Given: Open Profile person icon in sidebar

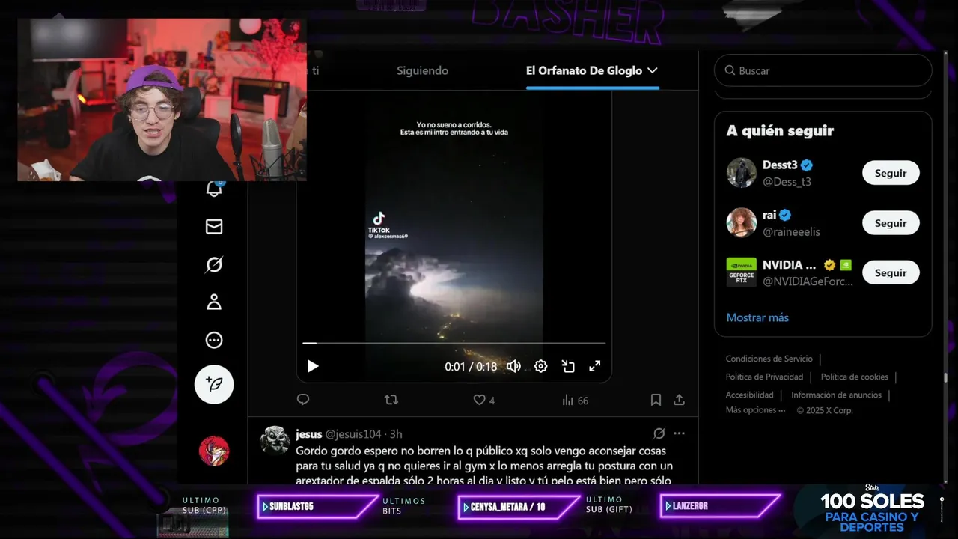Looking at the screenshot, I should [x=214, y=302].
